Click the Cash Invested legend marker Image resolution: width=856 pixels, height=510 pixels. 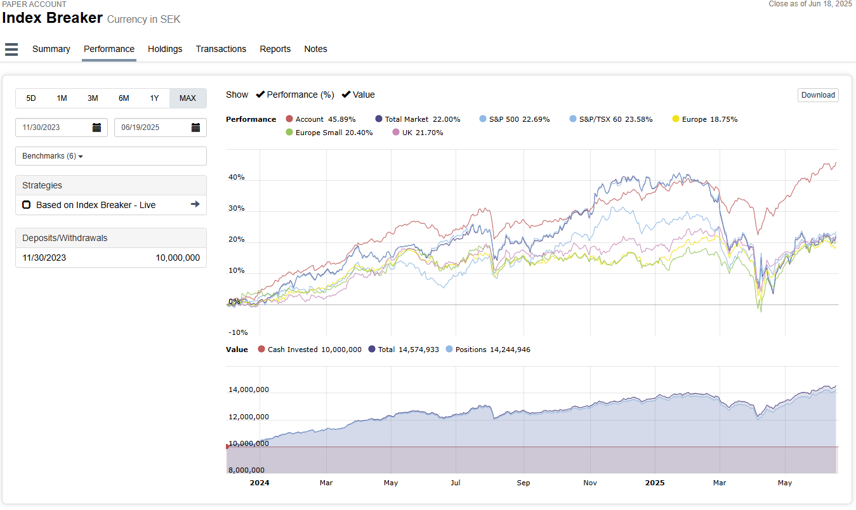(261, 350)
